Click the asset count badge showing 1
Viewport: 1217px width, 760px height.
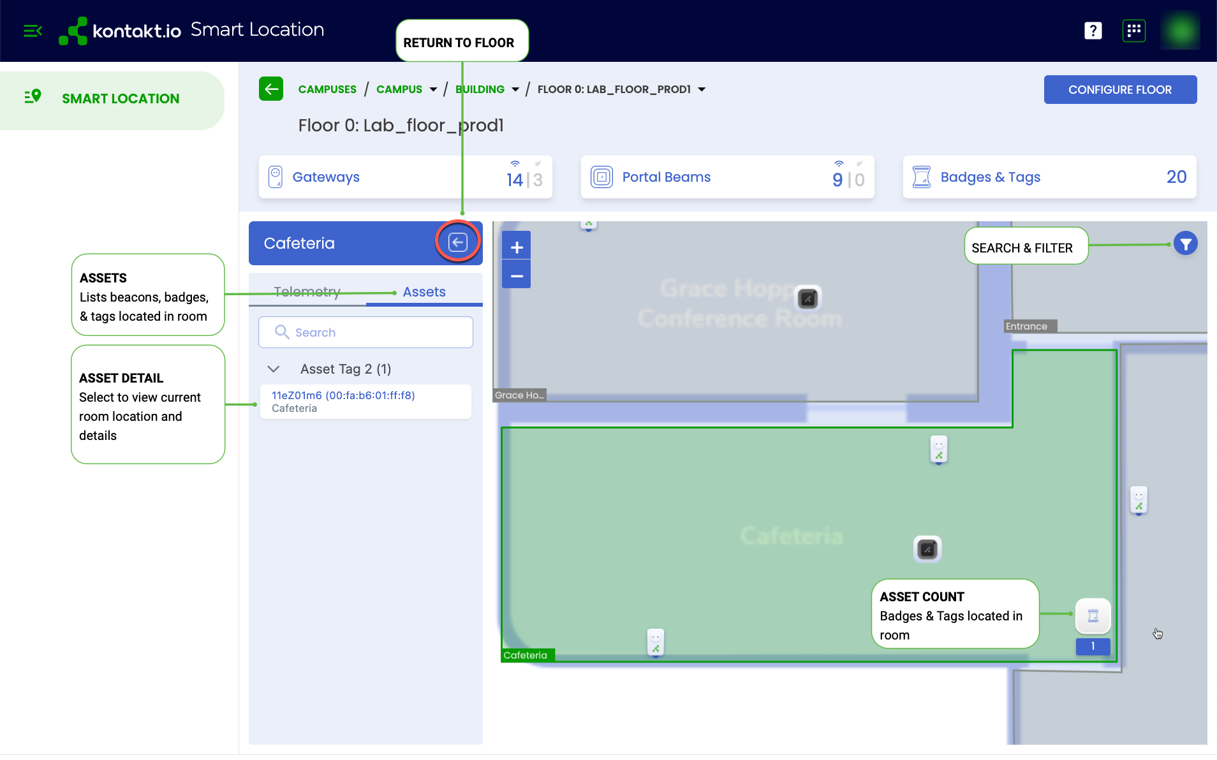(1093, 647)
